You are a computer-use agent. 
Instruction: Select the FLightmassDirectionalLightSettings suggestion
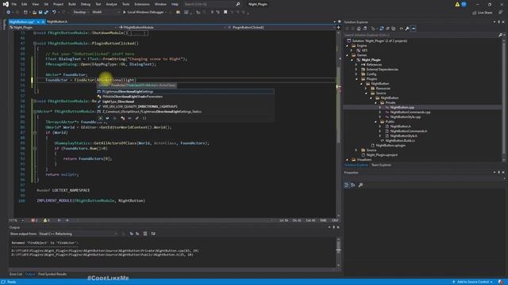[185, 92]
